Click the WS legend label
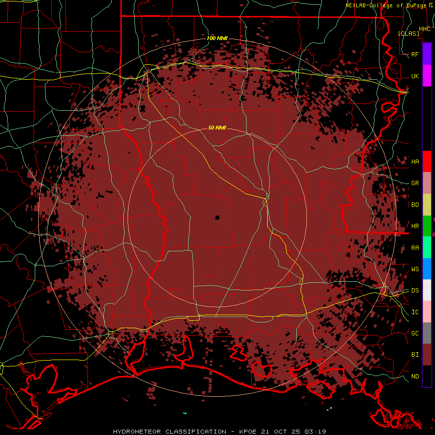This screenshot has width=435, height=435. point(415,269)
